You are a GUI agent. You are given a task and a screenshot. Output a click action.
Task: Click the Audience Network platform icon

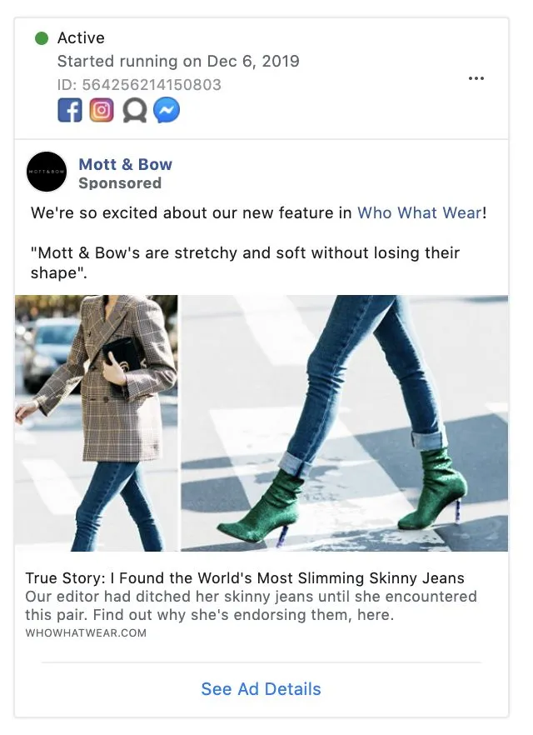(x=134, y=111)
